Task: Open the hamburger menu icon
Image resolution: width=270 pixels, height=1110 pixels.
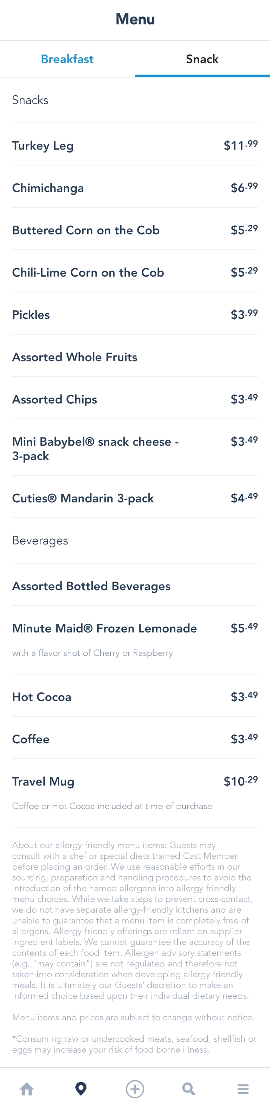Action: click(243, 1089)
